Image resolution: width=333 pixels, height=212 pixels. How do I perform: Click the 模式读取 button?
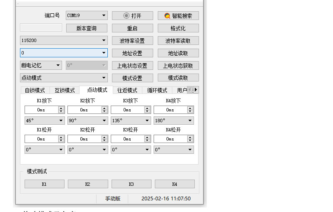click(x=178, y=78)
